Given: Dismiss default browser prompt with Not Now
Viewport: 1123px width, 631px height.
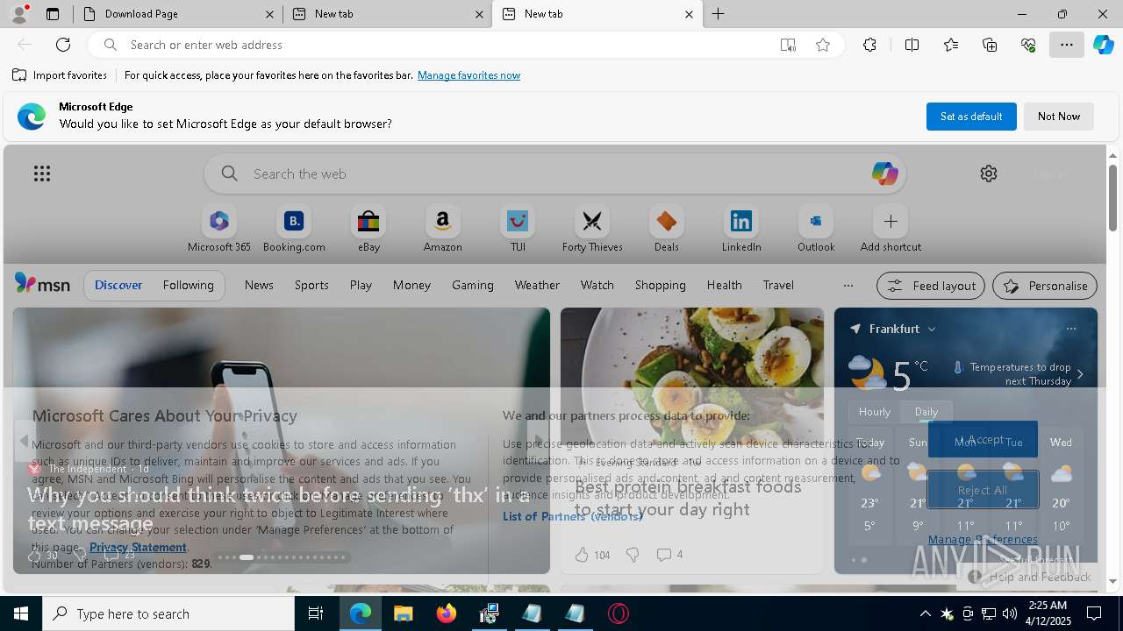Looking at the screenshot, I should point(1059,117).
